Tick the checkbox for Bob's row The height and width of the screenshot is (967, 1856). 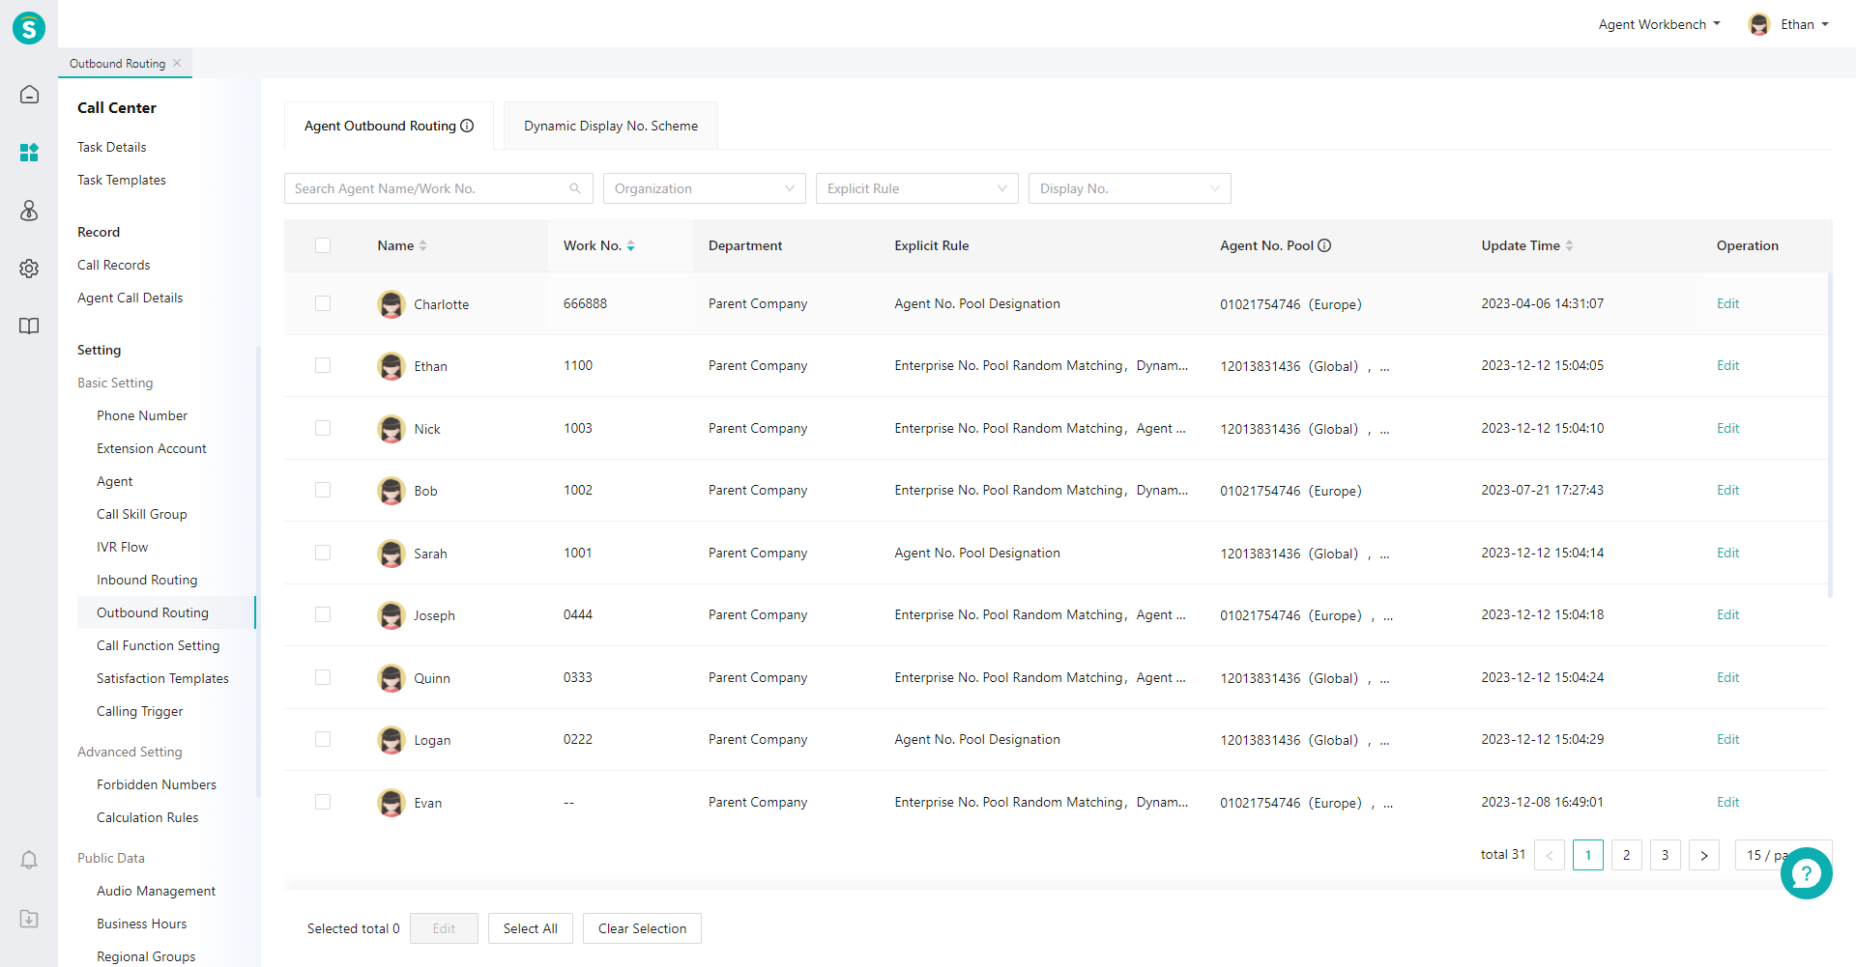[323, 490]
